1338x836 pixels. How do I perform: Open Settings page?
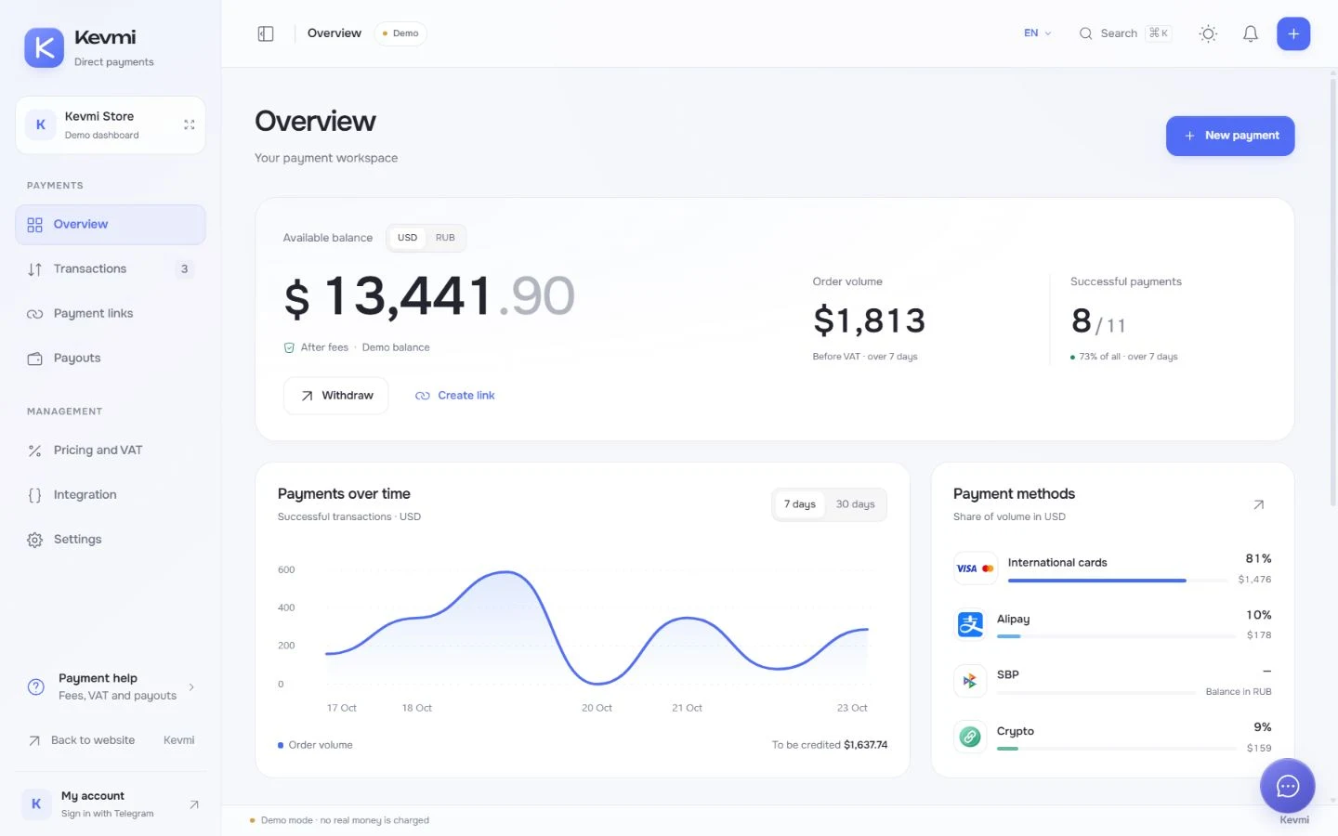tap(111, 540)
